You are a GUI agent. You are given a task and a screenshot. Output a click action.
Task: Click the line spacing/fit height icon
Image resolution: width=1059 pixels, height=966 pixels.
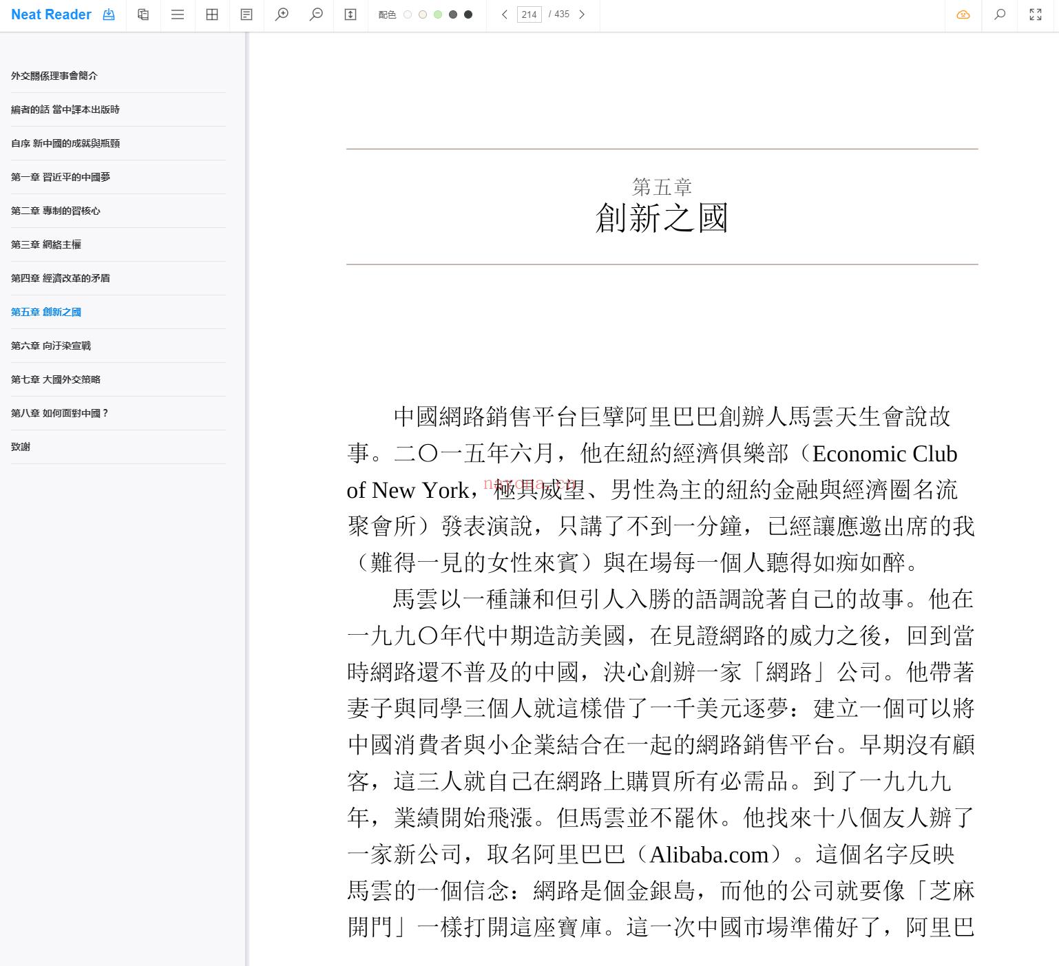(350, 14)
